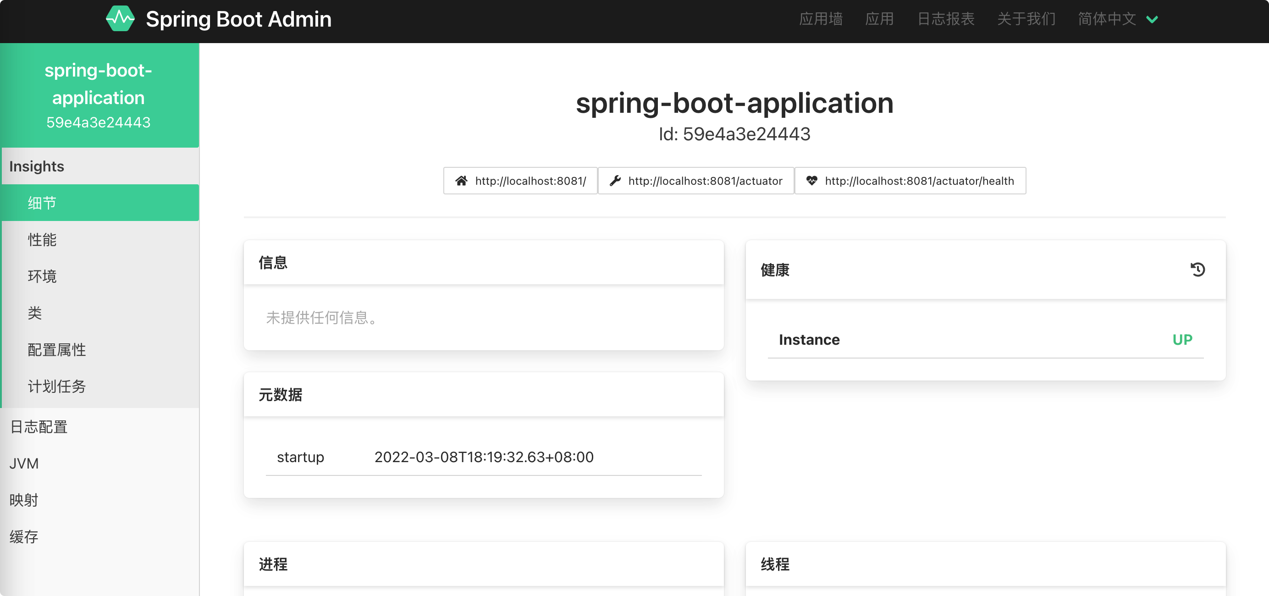Click the 简体中文 language menu label
The image size is (1269, 596).
click(x=1107, y=19)
